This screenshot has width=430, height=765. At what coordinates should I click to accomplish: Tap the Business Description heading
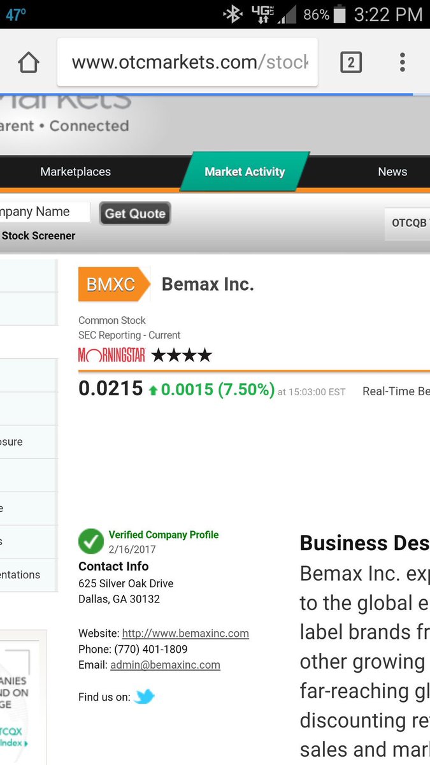pyautogui.click(x=364, y=543)
